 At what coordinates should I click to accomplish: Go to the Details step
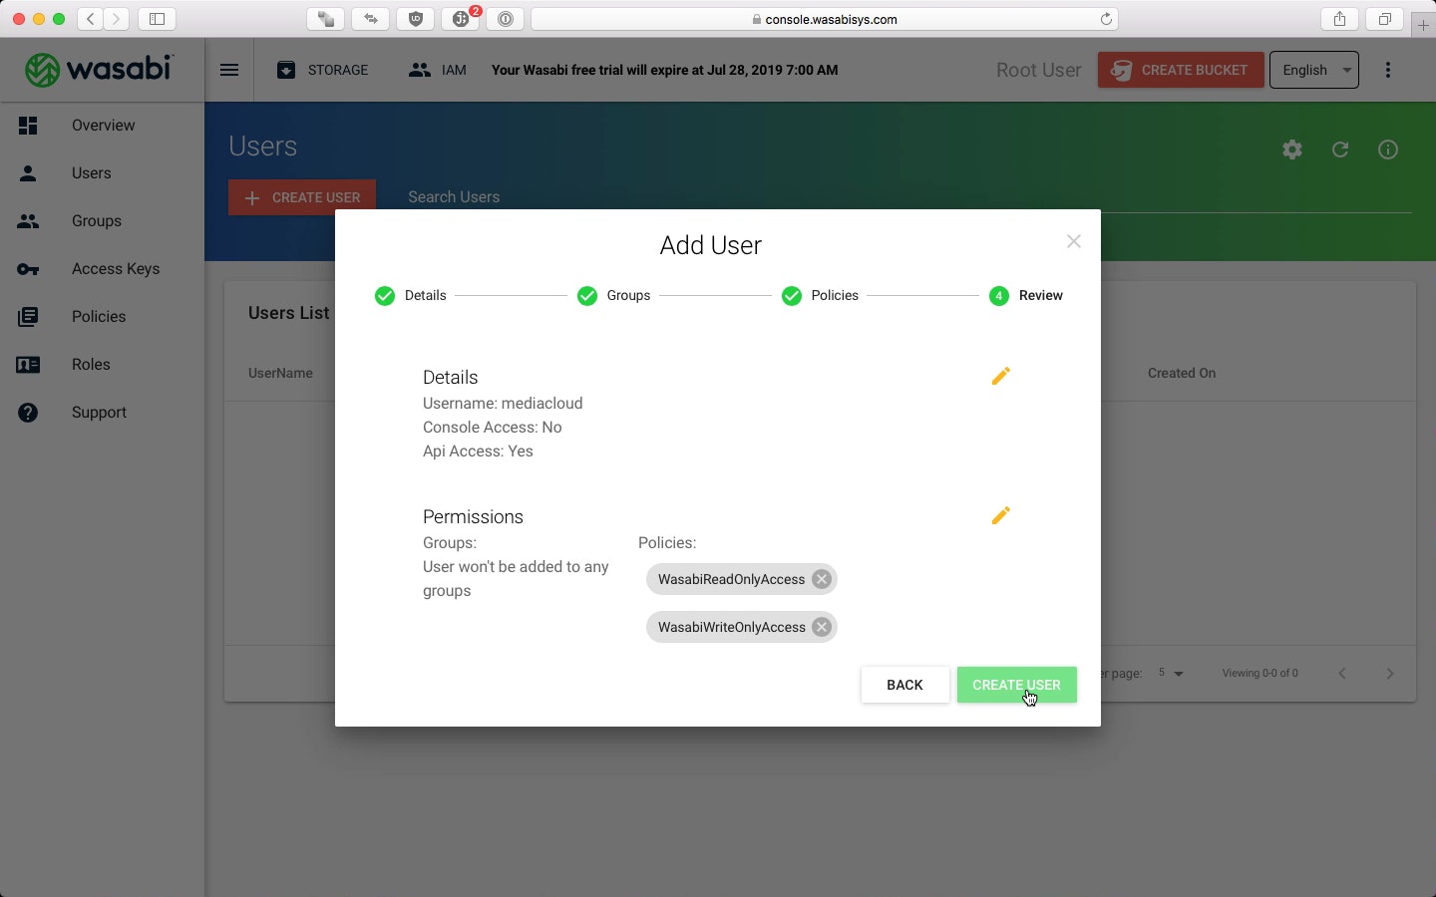click(x=410, y=296)
